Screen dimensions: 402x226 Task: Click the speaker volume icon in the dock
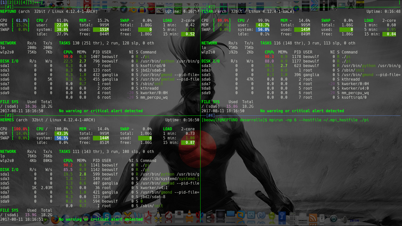point(344,220)
